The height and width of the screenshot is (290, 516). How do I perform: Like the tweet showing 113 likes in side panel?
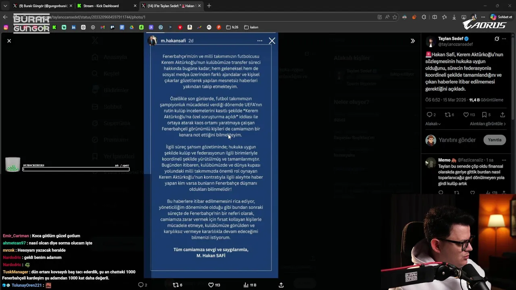(469, 115)
